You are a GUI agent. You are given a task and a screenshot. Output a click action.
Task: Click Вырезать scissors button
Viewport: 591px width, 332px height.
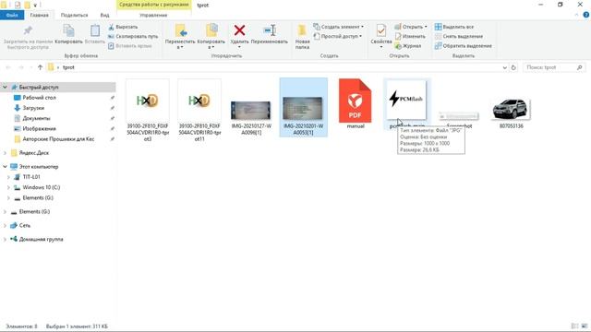point(123,27)
